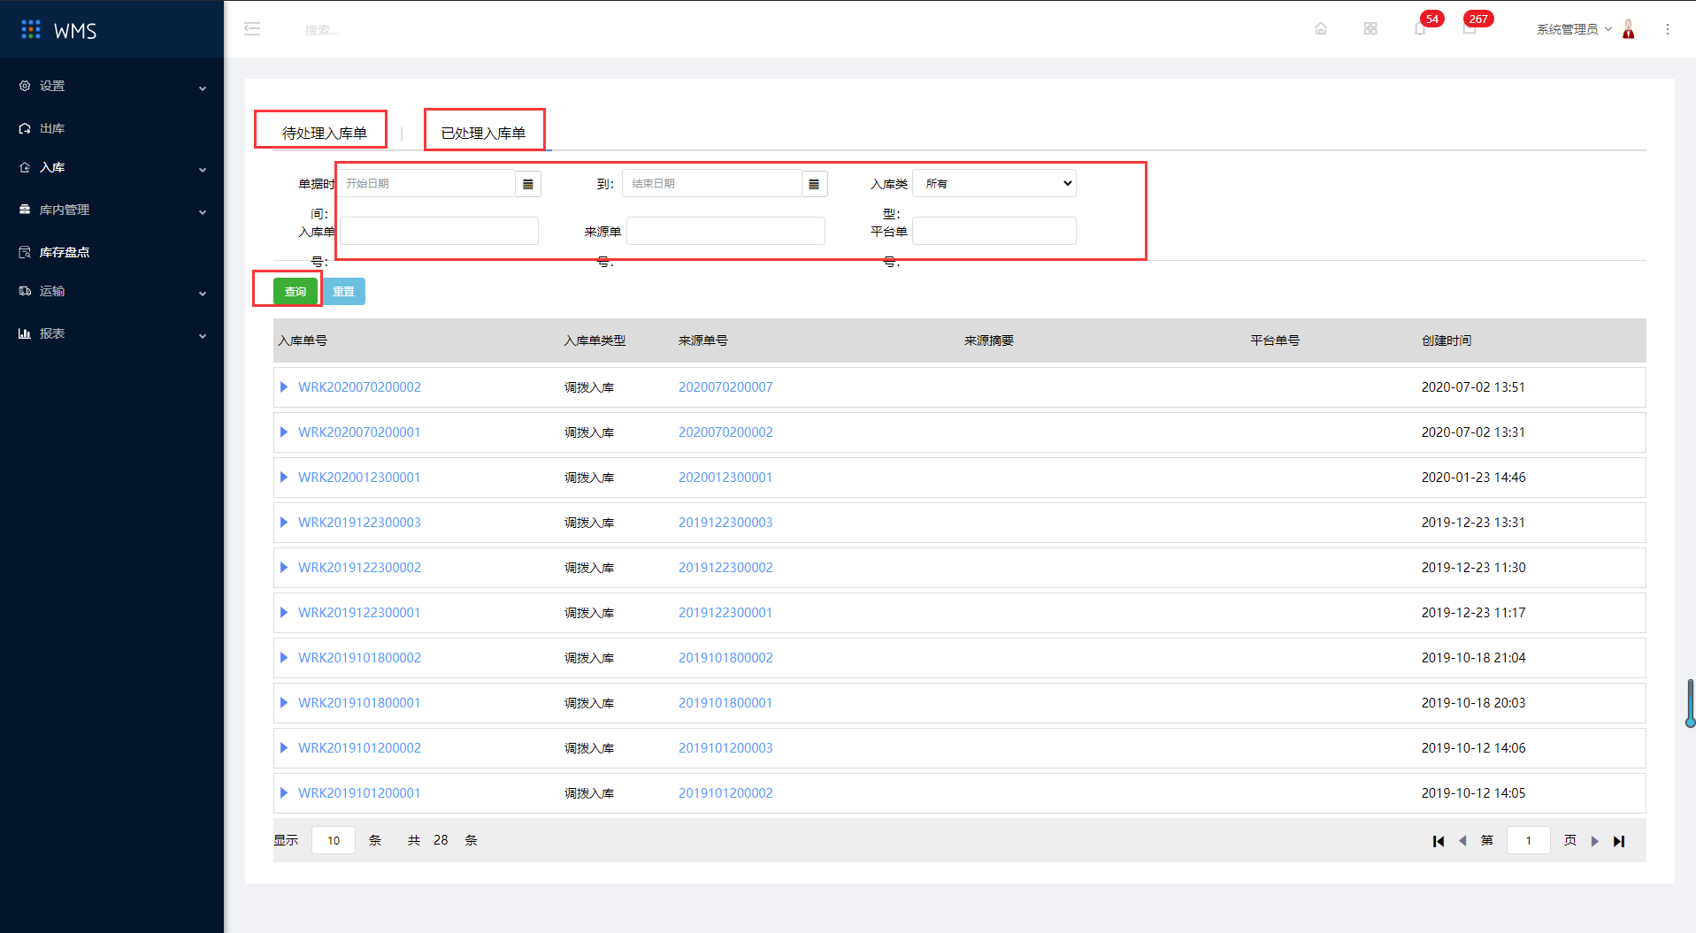Open inbound order link WRK2019101800001
The image size is (1696, 933).
pyautogui.click(x=359, y=703)
